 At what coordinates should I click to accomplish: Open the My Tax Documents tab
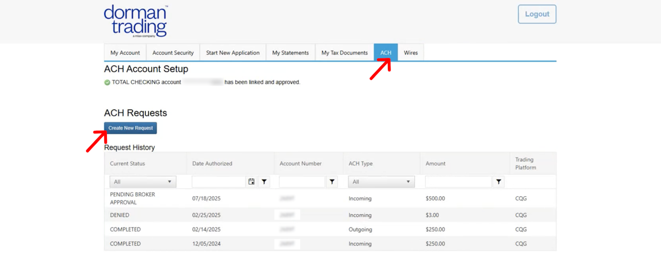(x=344, y=53)
